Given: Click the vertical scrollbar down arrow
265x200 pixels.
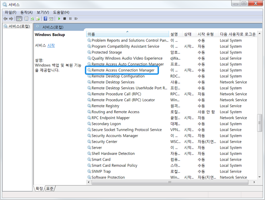Looking at the screenshot, I should point(259,177).
